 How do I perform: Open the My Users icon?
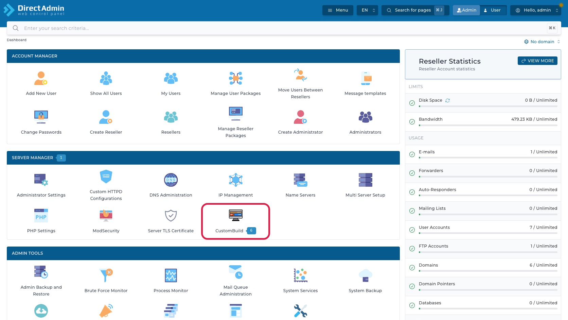click(171, 78)
